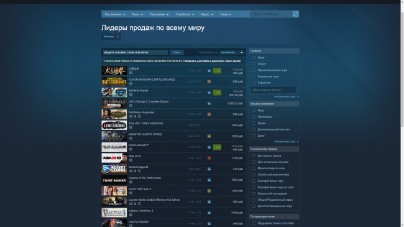Open the Grand Theft Auto V title link
This screenshot has width=404, height=227.
140,189
